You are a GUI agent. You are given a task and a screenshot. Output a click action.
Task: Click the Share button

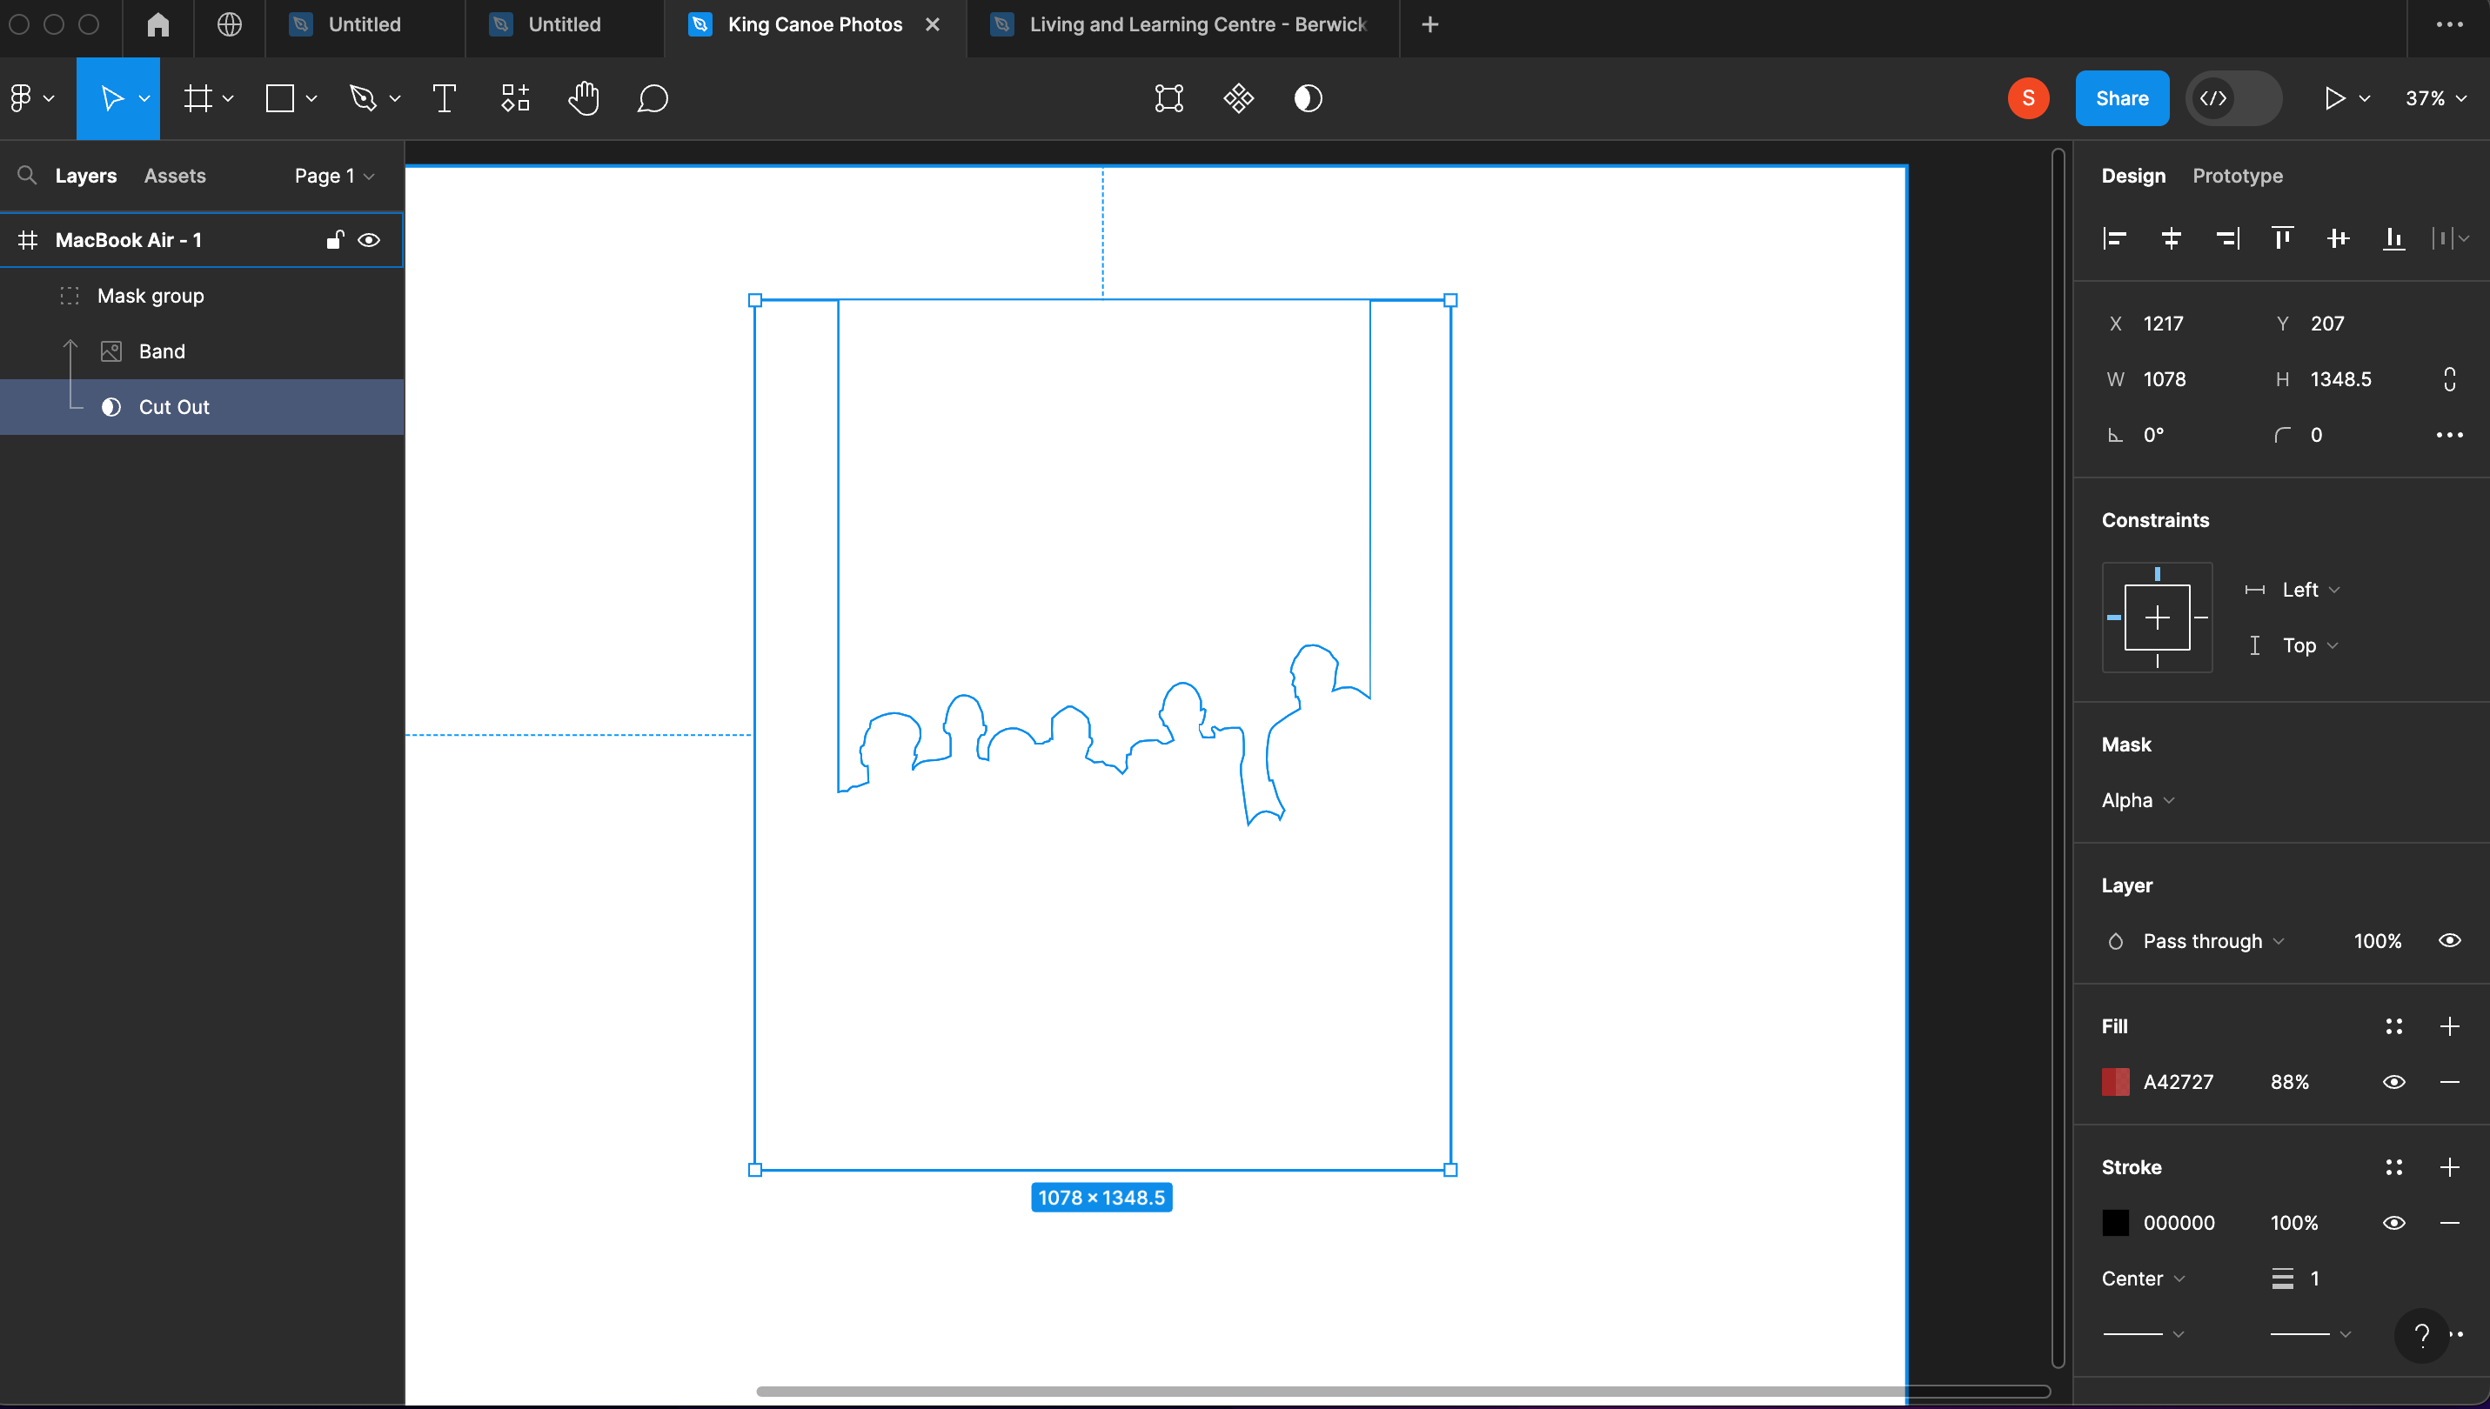pos(2122,97)
